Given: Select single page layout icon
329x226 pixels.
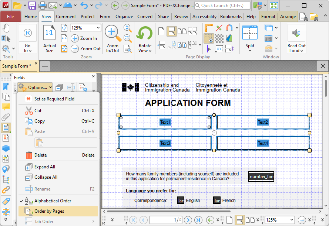Looking at the screenshot, I should (161, 31).
